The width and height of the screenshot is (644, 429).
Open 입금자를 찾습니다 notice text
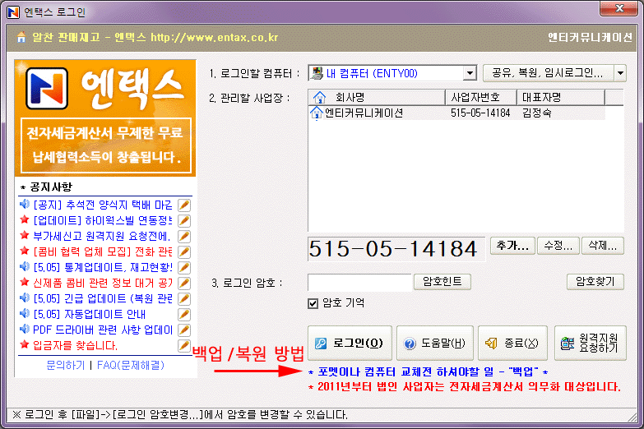pyautogui.click(x=75, y=345)
